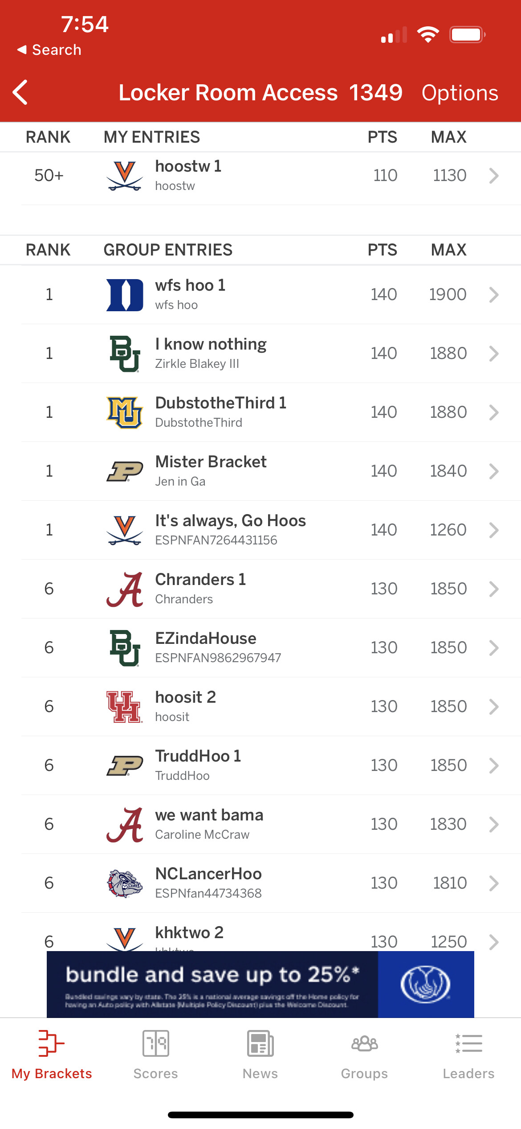Tap the Baylor logo beside I know nothing

coord(125,354)
